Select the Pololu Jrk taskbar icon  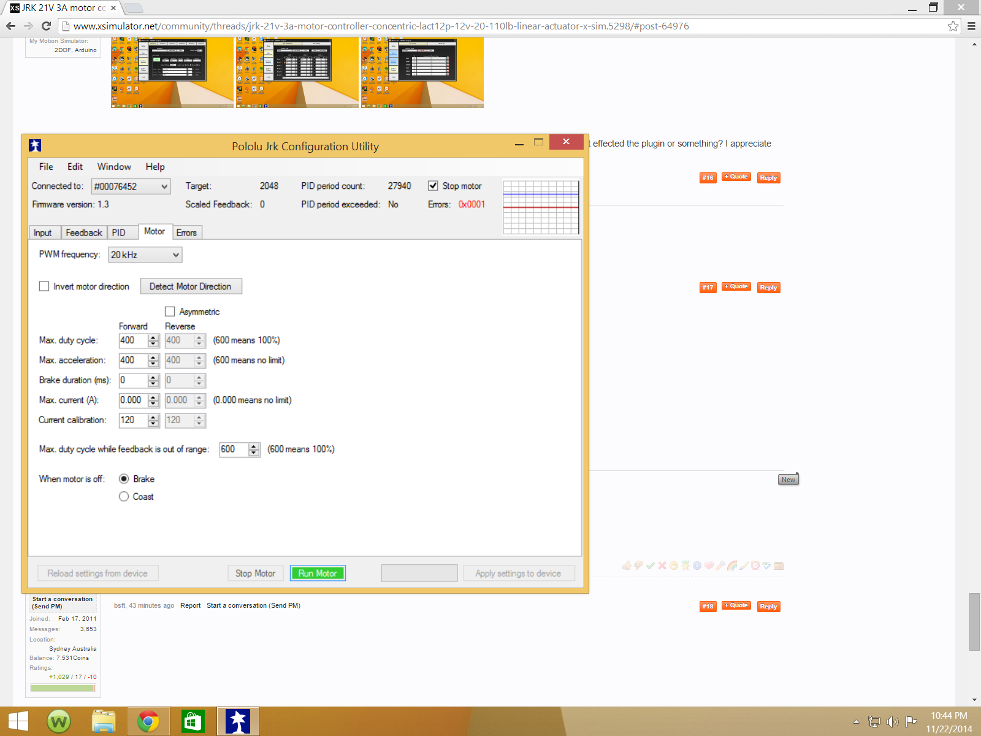click(238, 721)
